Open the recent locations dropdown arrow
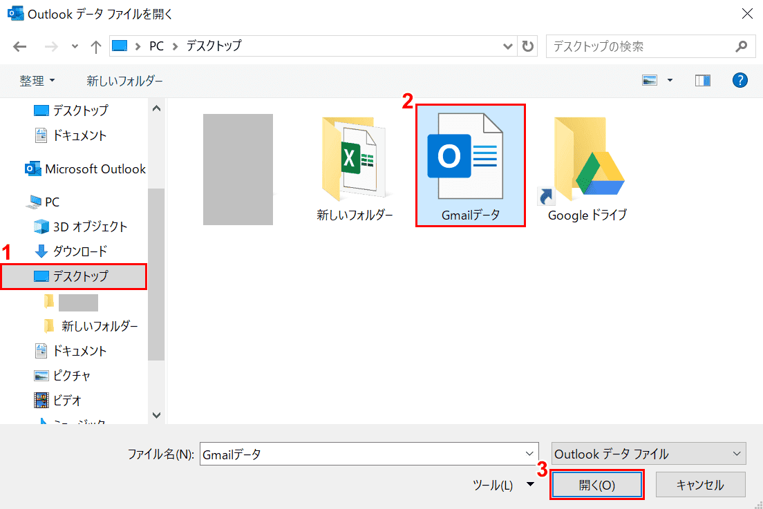The width and height of the screenshot is (763, 509). 75,47
